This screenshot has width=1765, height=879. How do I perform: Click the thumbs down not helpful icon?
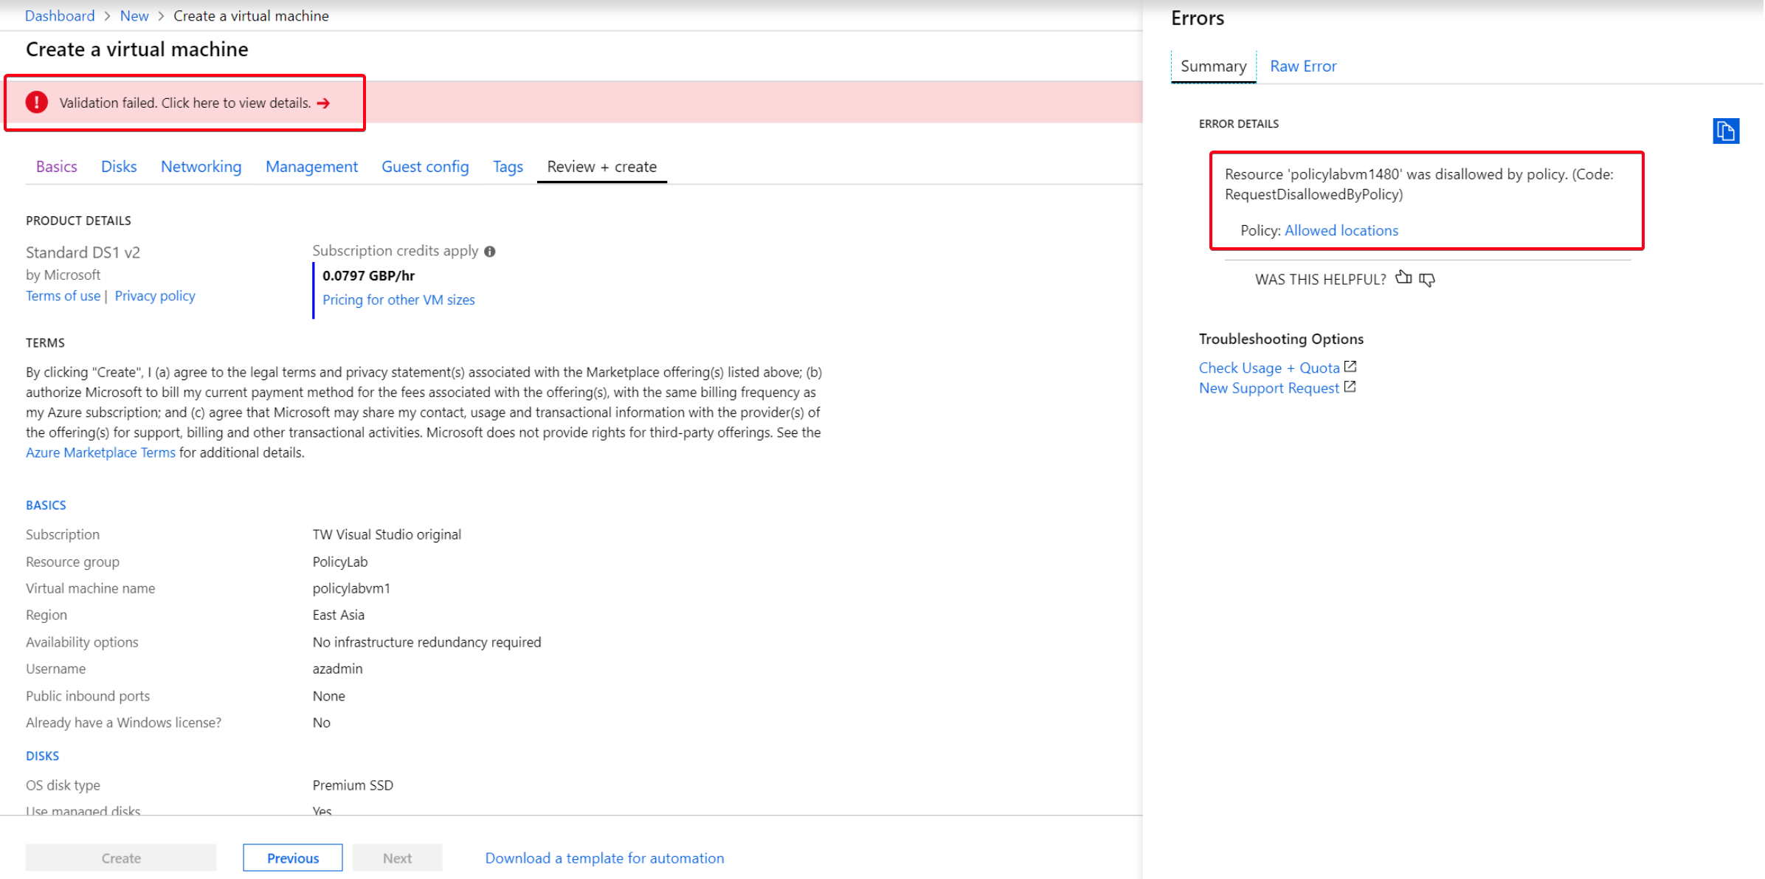[x=1427, y=280]
